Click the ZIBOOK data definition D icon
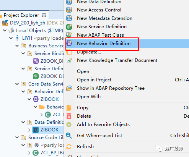 [36, 130]
